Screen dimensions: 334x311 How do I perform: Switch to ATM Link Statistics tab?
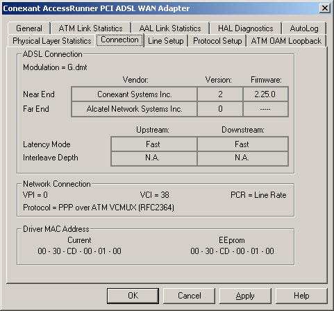click(x=90, y=28)
